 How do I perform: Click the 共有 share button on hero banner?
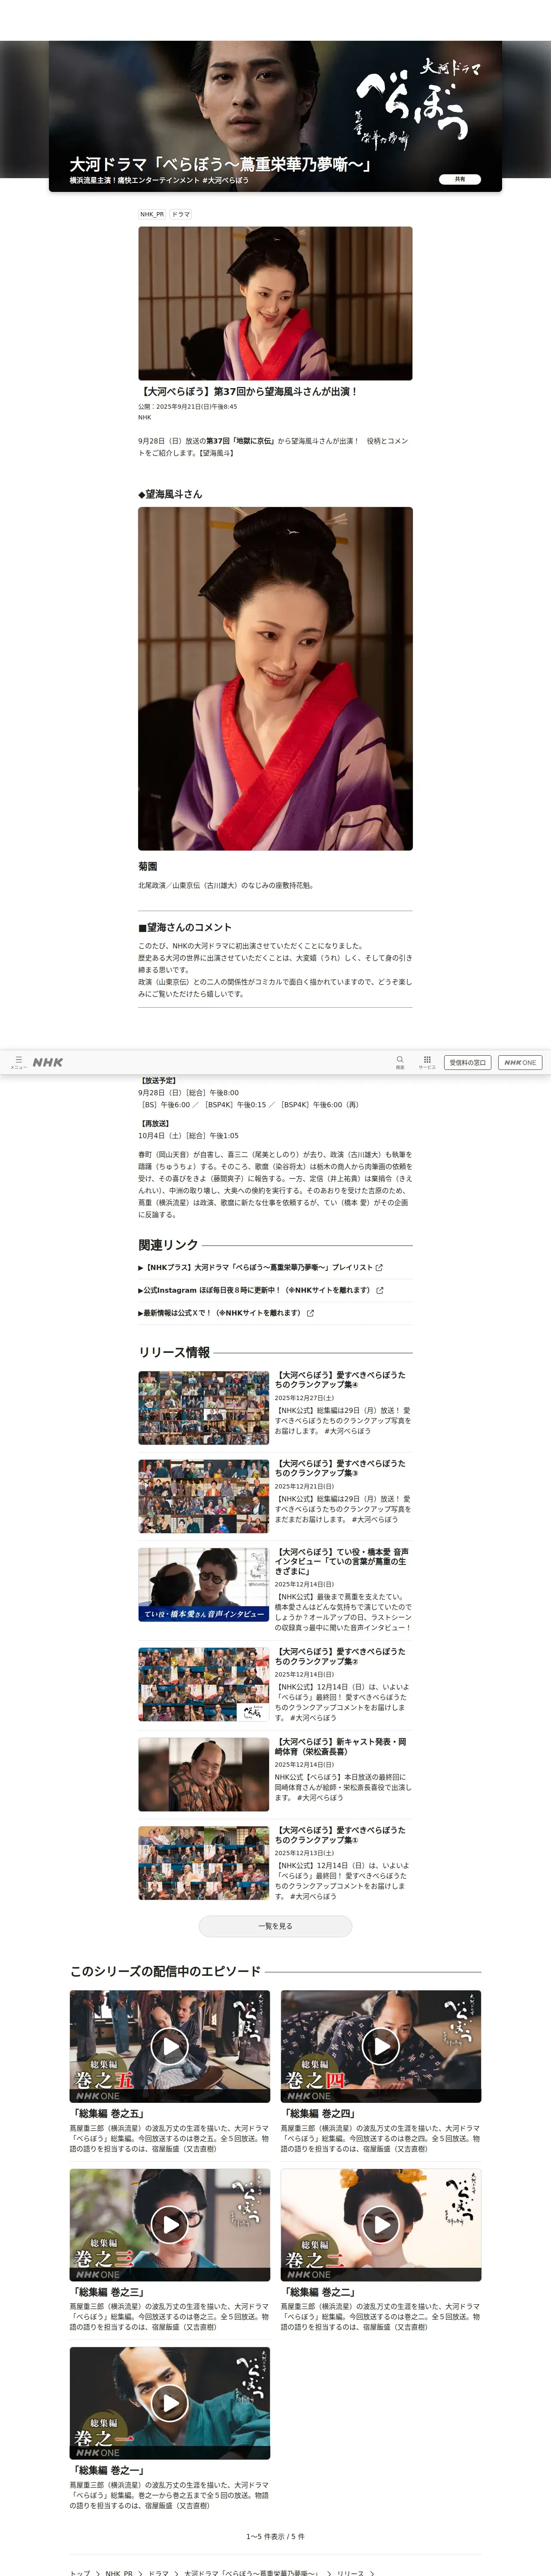click(x=460, y=179)
